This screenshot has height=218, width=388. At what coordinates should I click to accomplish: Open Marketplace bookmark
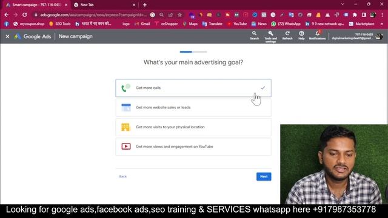click(361, 24)
